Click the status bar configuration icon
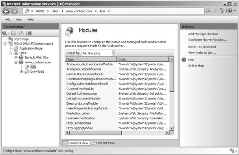 click(x=232, y=151)
